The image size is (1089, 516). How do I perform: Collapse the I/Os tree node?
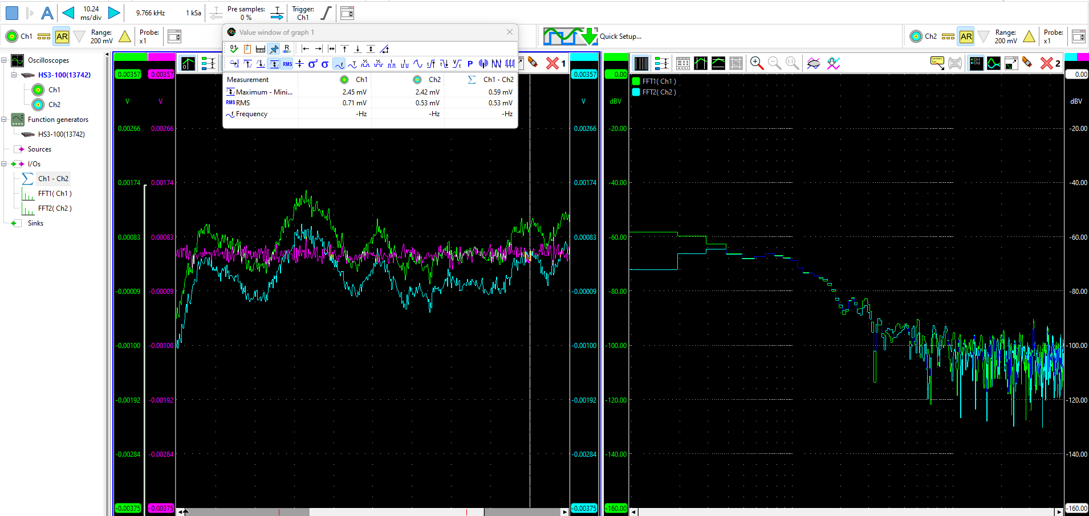tap(4, 164)
